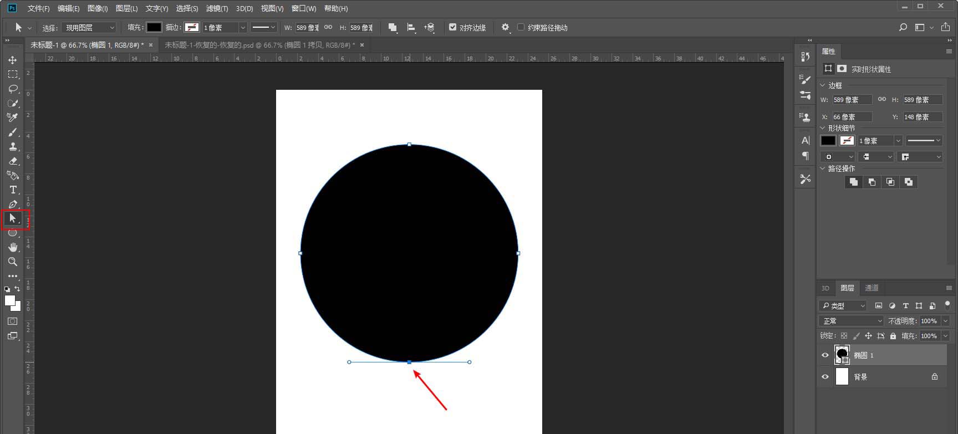Hide the 椭圆 1 layer
This screenshot has width=958, height=434.
[x=825, y=355]
